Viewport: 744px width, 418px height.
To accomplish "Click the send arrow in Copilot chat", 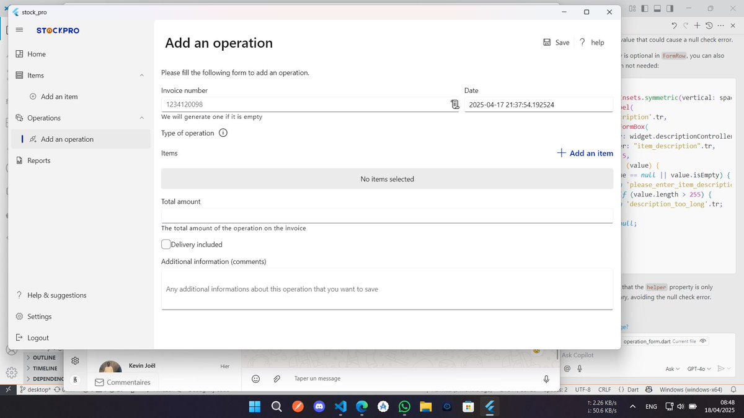I will pyautogui.click(x=720, y=368).
